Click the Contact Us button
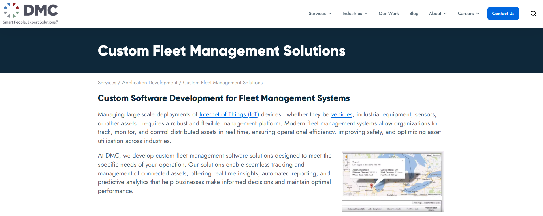This screenshot has width=543, height=216. pos(503,14)
